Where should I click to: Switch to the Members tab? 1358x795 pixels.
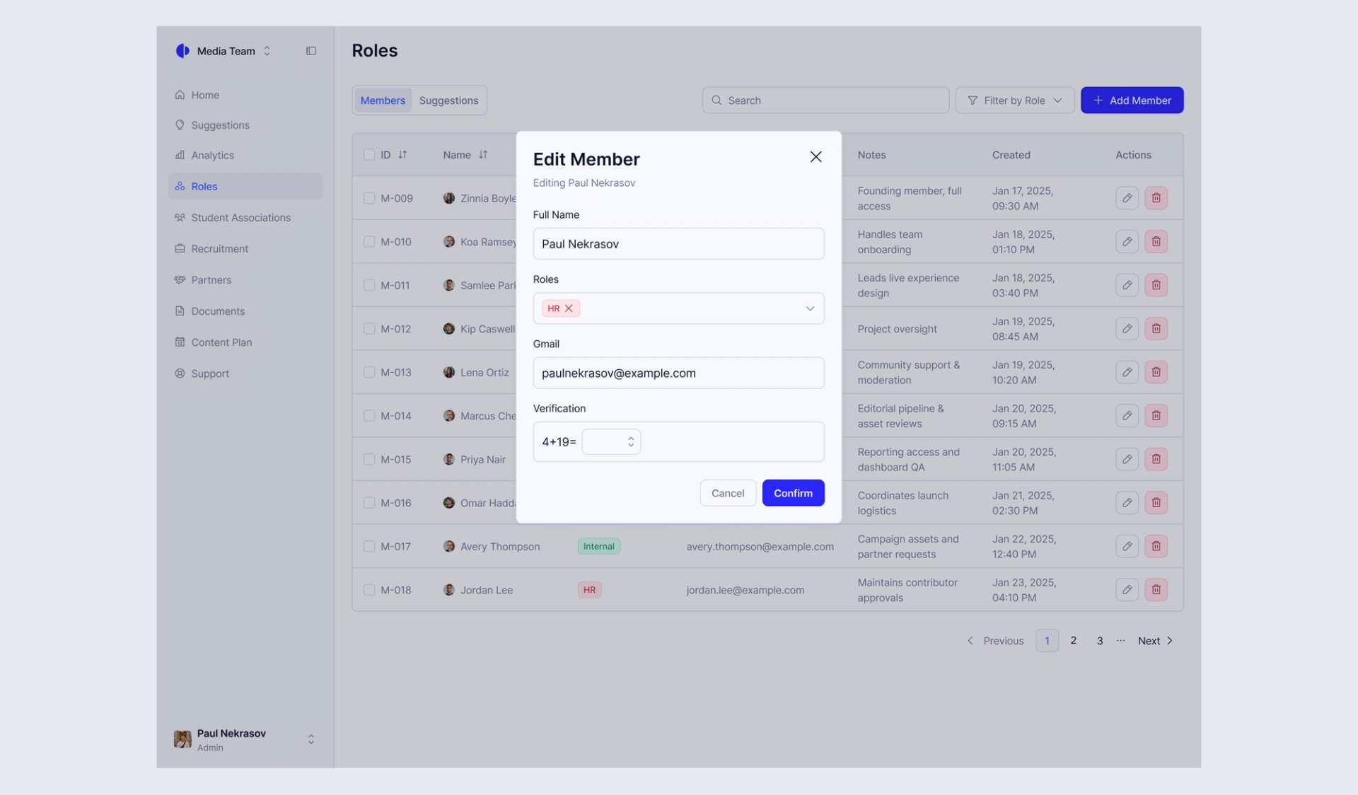tap(383, 100)
